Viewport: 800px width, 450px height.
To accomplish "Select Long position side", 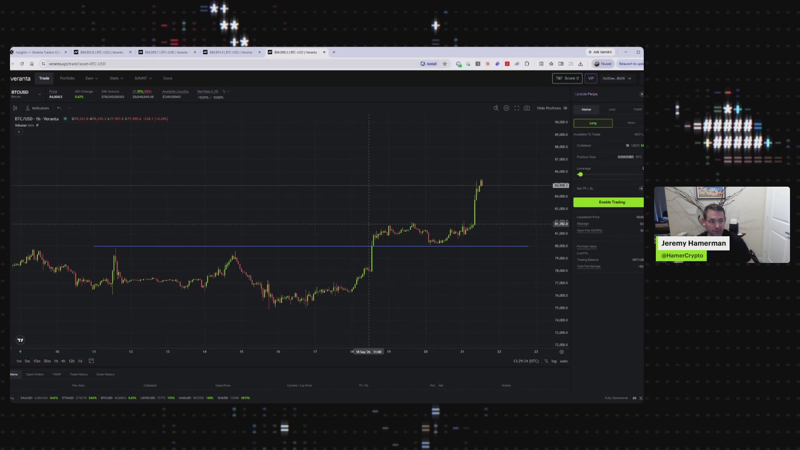I will (x=593, y=123).
